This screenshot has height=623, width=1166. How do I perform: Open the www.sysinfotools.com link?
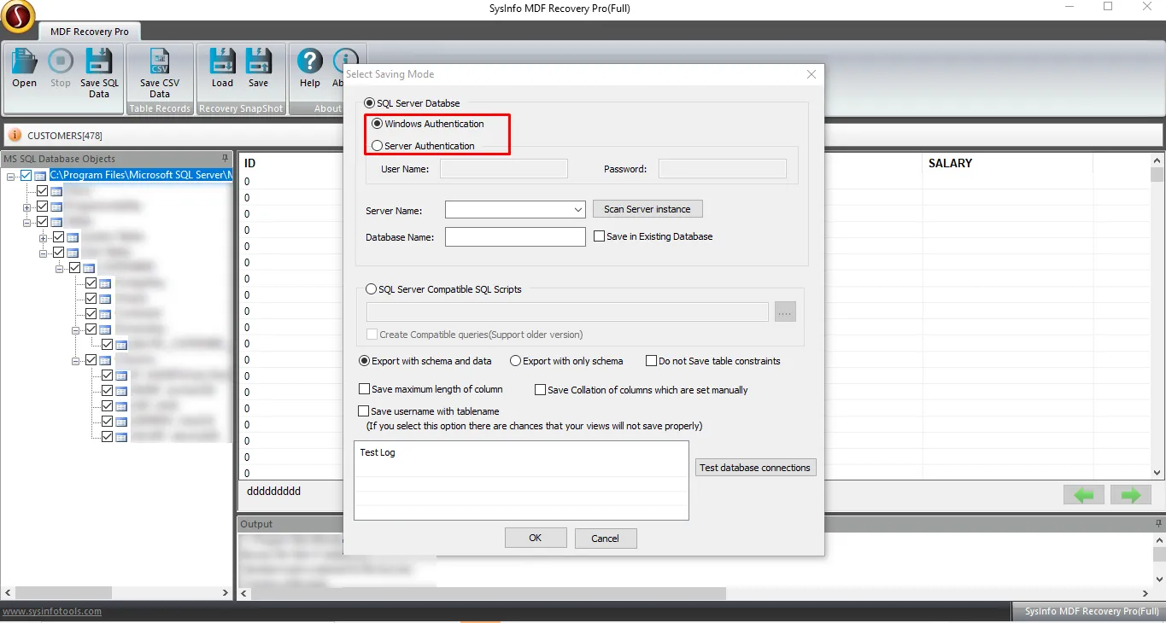(52, 611)
